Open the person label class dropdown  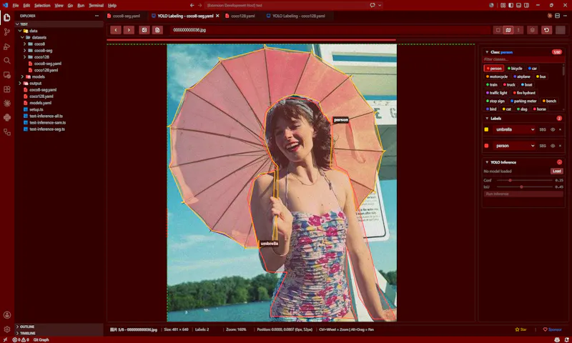point(514,146)
